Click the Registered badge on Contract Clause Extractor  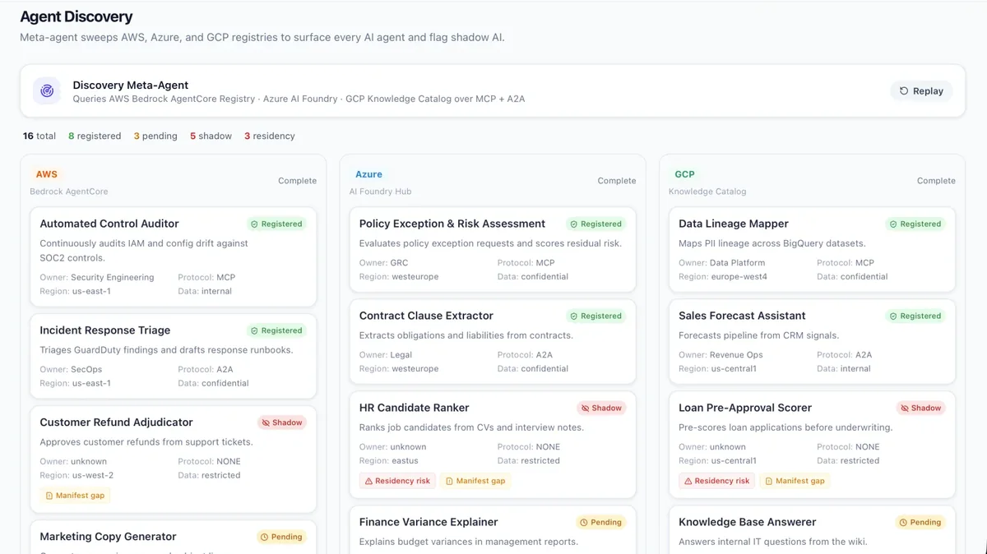click(x=596, y=316)
